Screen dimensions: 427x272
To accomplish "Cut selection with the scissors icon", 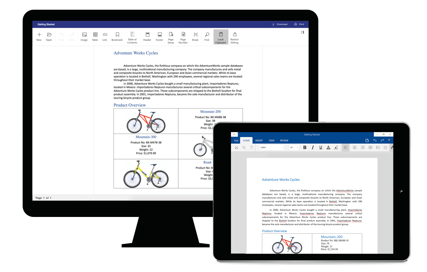I will 236,148.
